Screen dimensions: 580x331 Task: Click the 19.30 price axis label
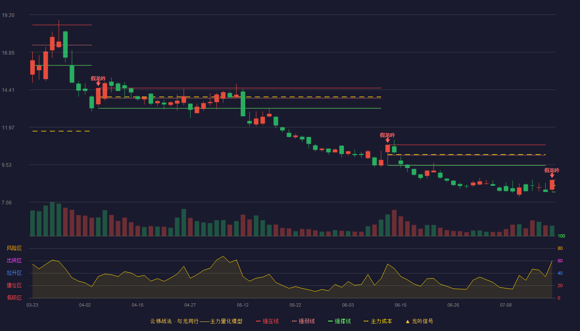[8, 15]
